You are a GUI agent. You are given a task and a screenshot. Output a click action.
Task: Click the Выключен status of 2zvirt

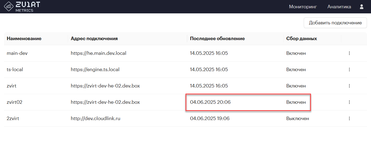(x=298, y=118)
